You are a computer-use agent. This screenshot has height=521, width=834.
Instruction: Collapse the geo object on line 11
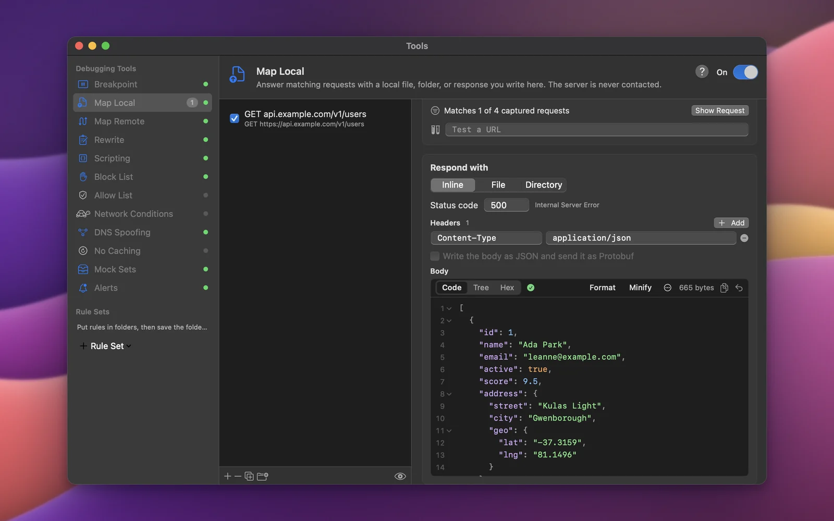point(449,431)
